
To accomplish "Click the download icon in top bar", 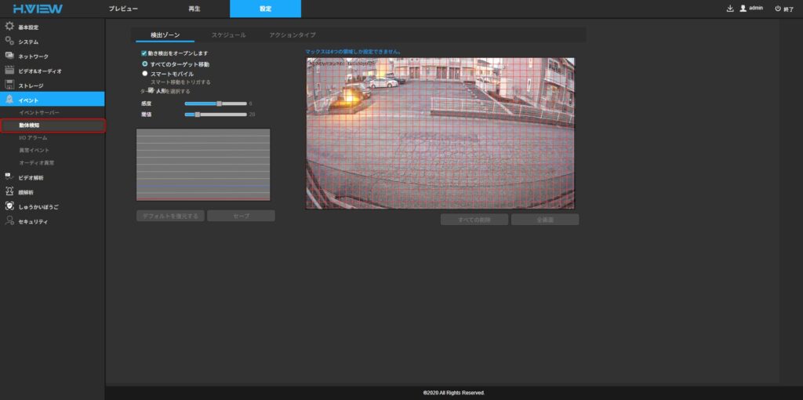I will (x=730, y=9).
